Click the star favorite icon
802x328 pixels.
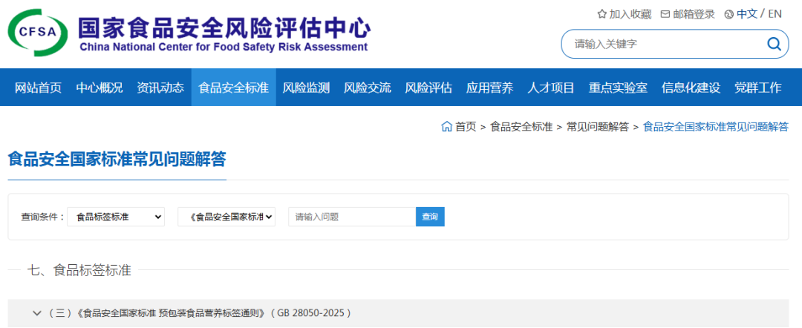point(602,14)
